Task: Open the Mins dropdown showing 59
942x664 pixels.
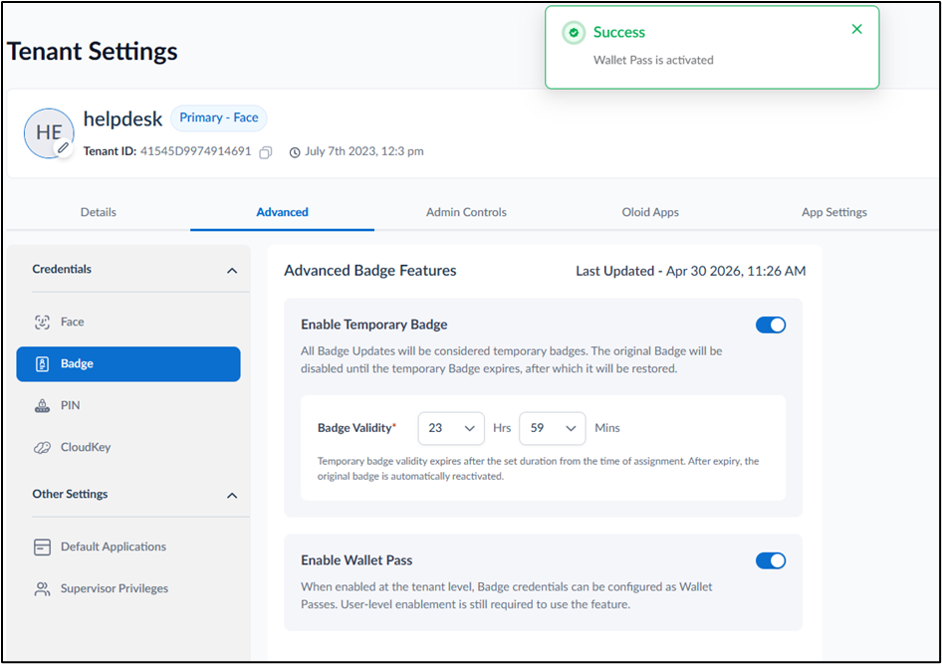Action: point(552,428)
